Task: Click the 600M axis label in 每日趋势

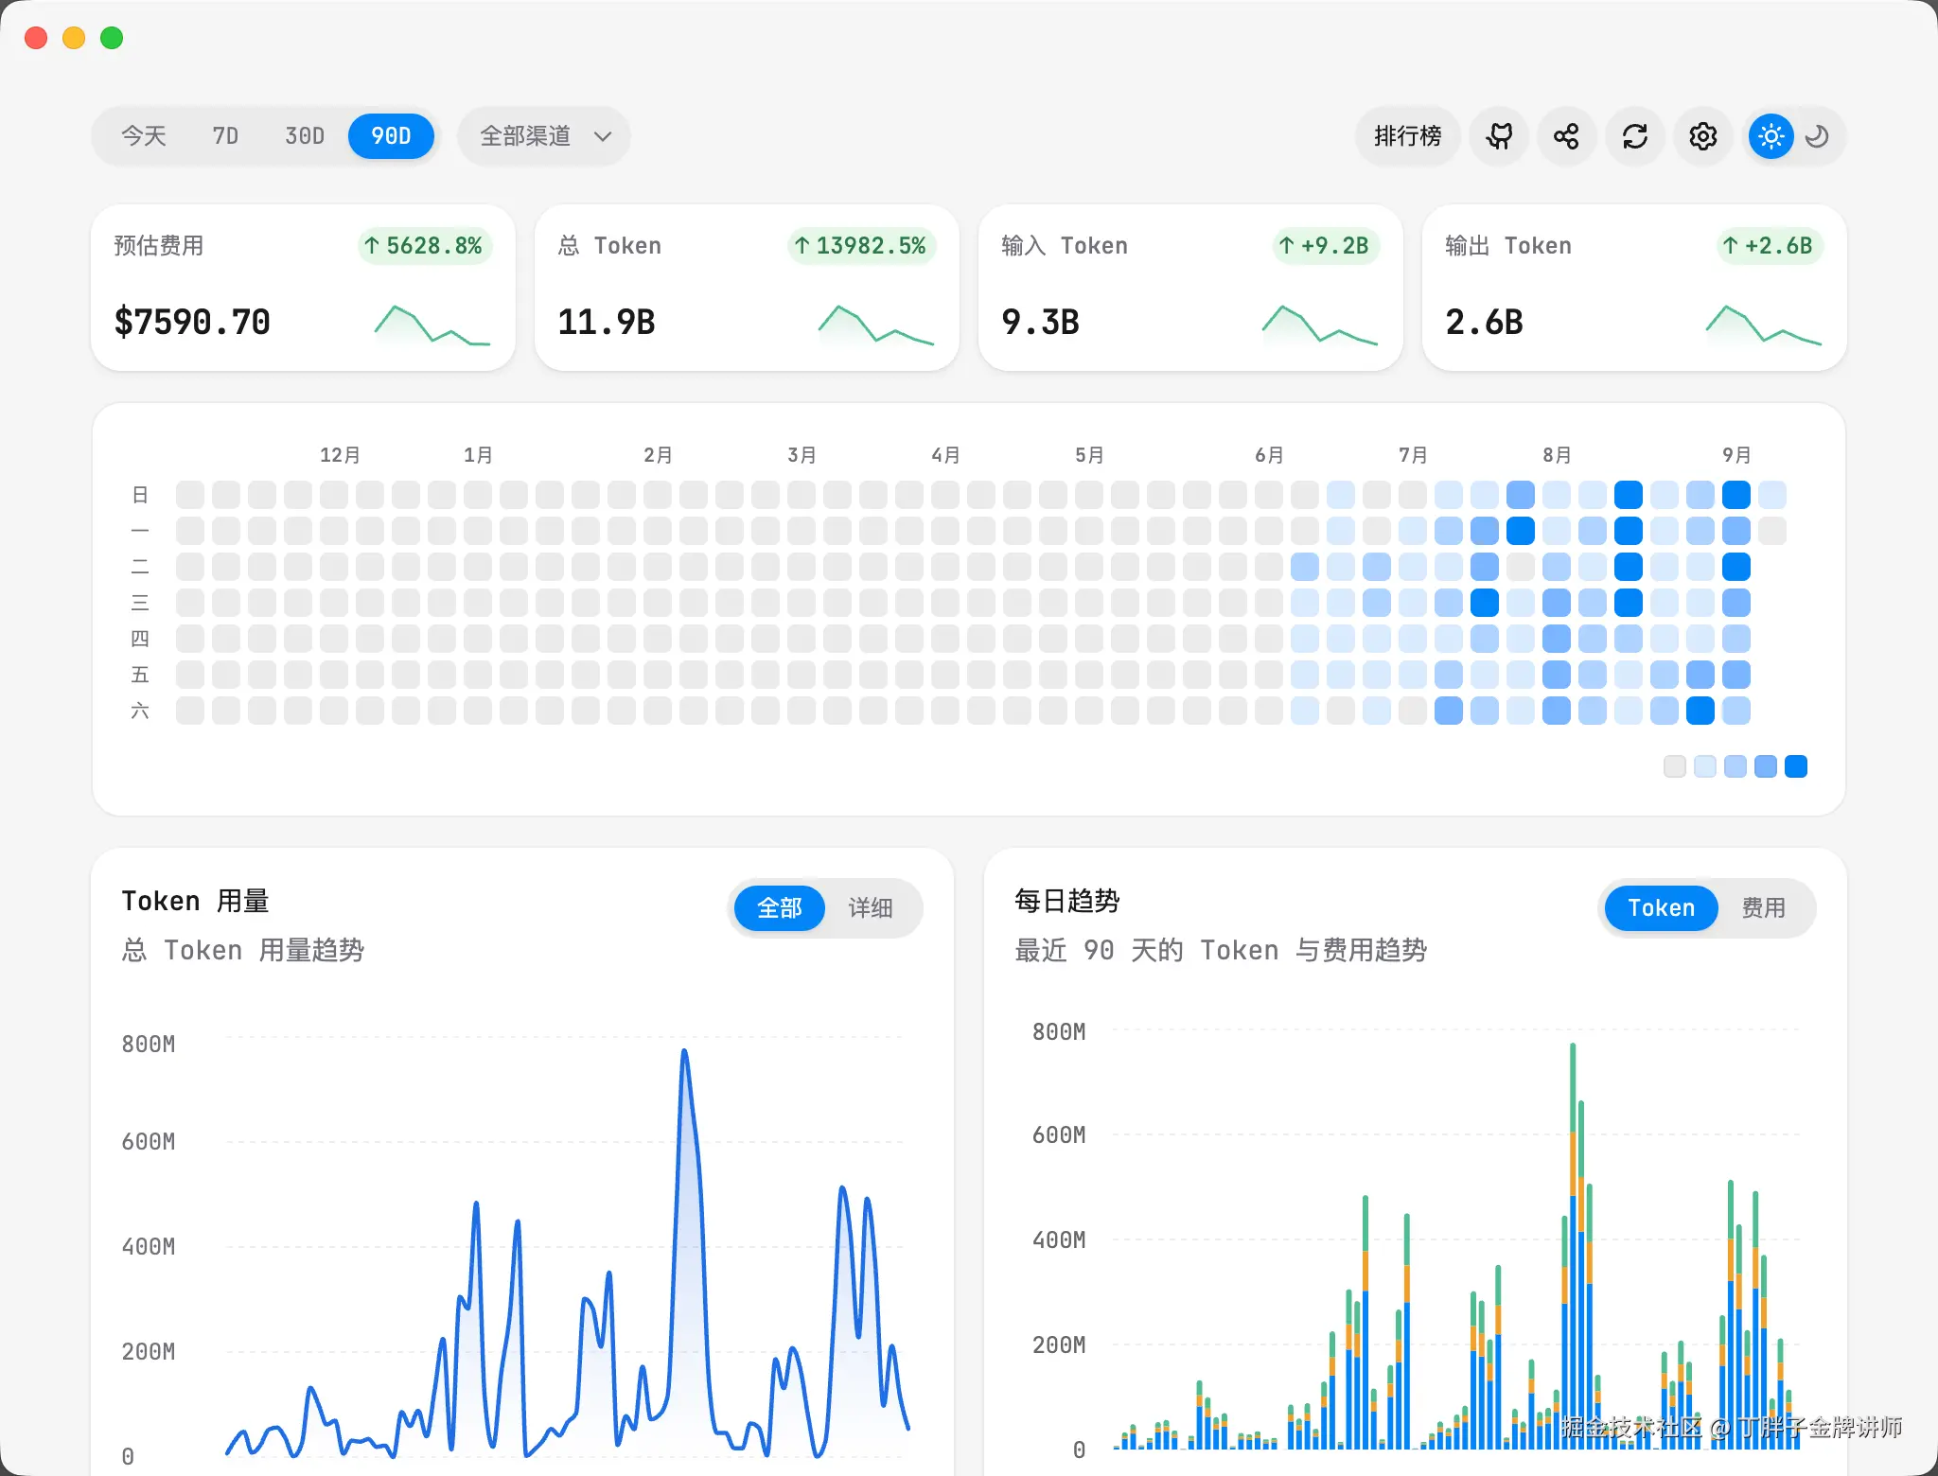Action: pos(1059,1134)
